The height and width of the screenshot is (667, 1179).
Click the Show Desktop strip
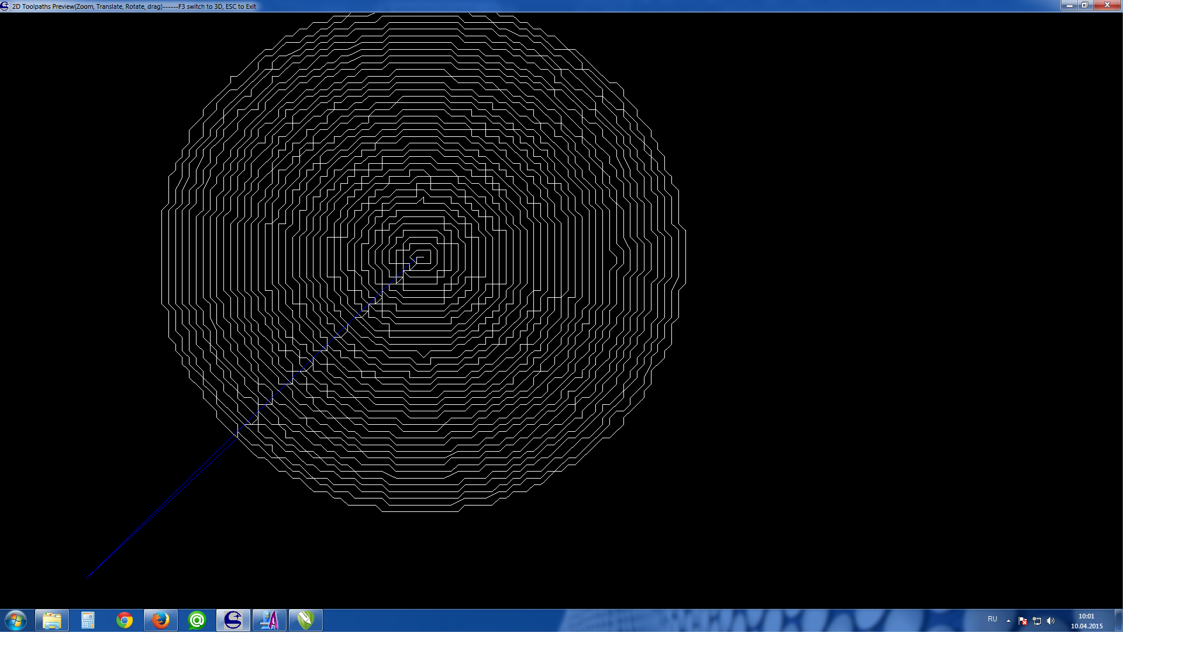click(1119, 620)
